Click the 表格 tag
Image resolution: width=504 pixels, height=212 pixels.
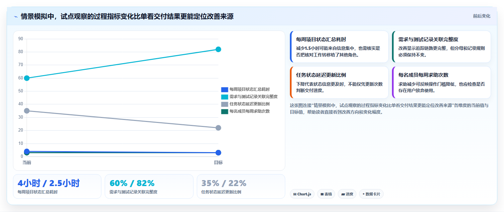pyautogui.click(x=326, y=194)
